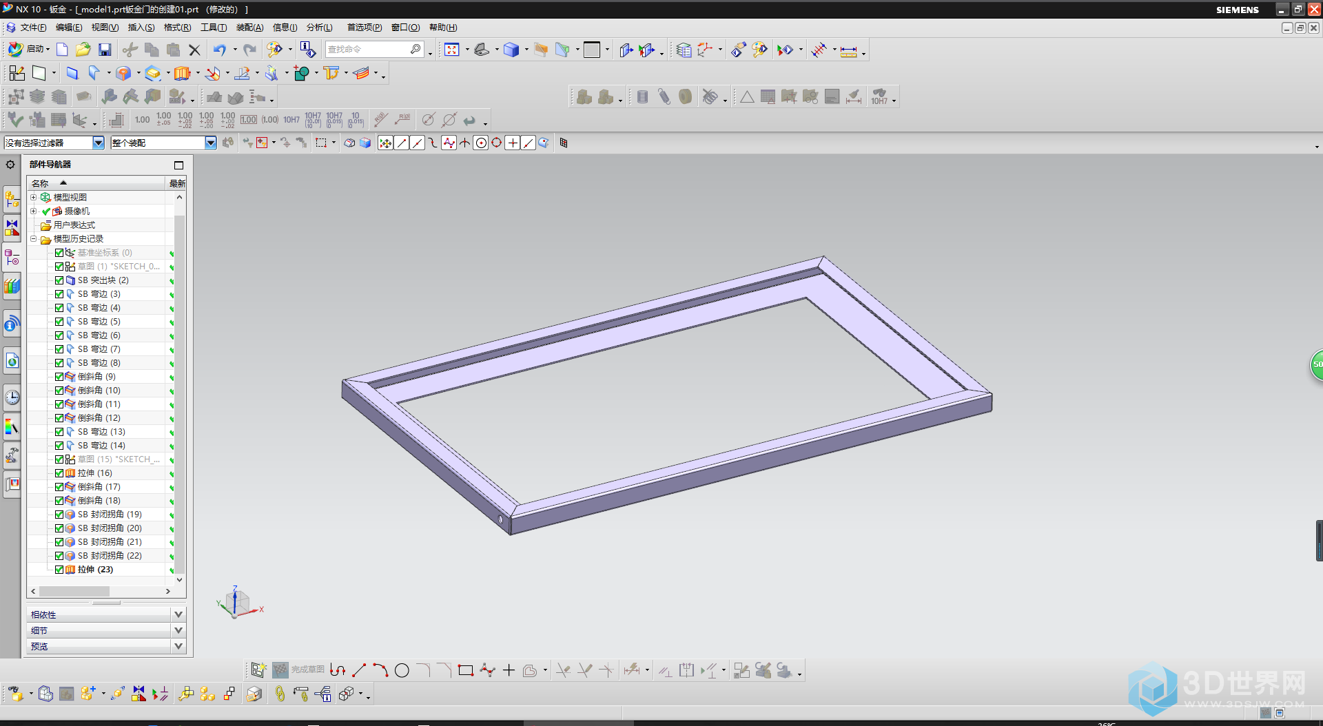Image resolution: width=1323 pixels, height=726 pixels.
Task: Open the 编辑(E) menu
Action: click(x=69, y=28)
